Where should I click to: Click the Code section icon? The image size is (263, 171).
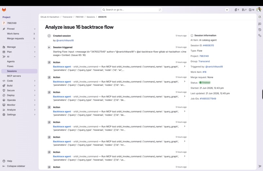pyautogui.click(x=4, y=81)
